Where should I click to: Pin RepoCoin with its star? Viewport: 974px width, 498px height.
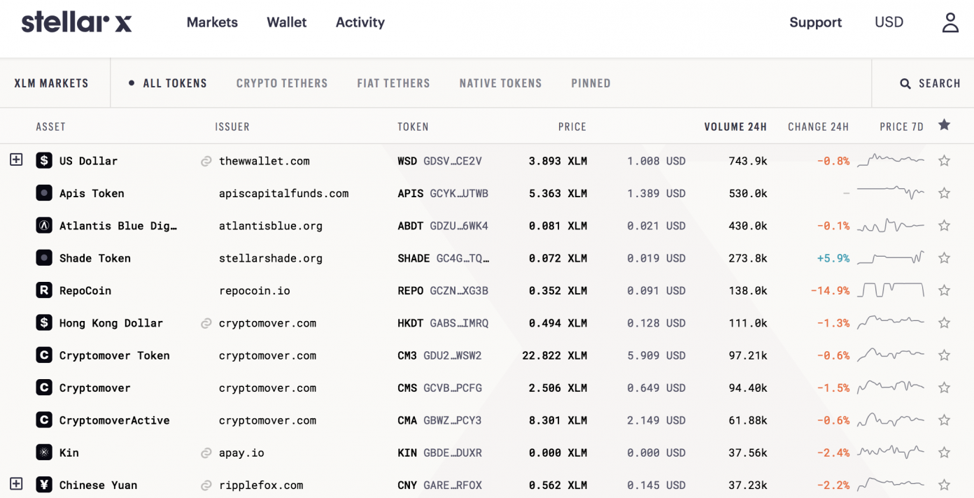[944, 290]
